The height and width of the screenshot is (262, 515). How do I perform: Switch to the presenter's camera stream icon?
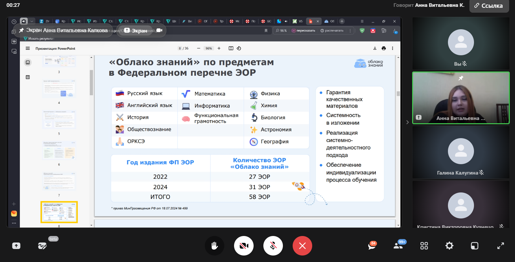pyautogui.click(x=159, y=30)
